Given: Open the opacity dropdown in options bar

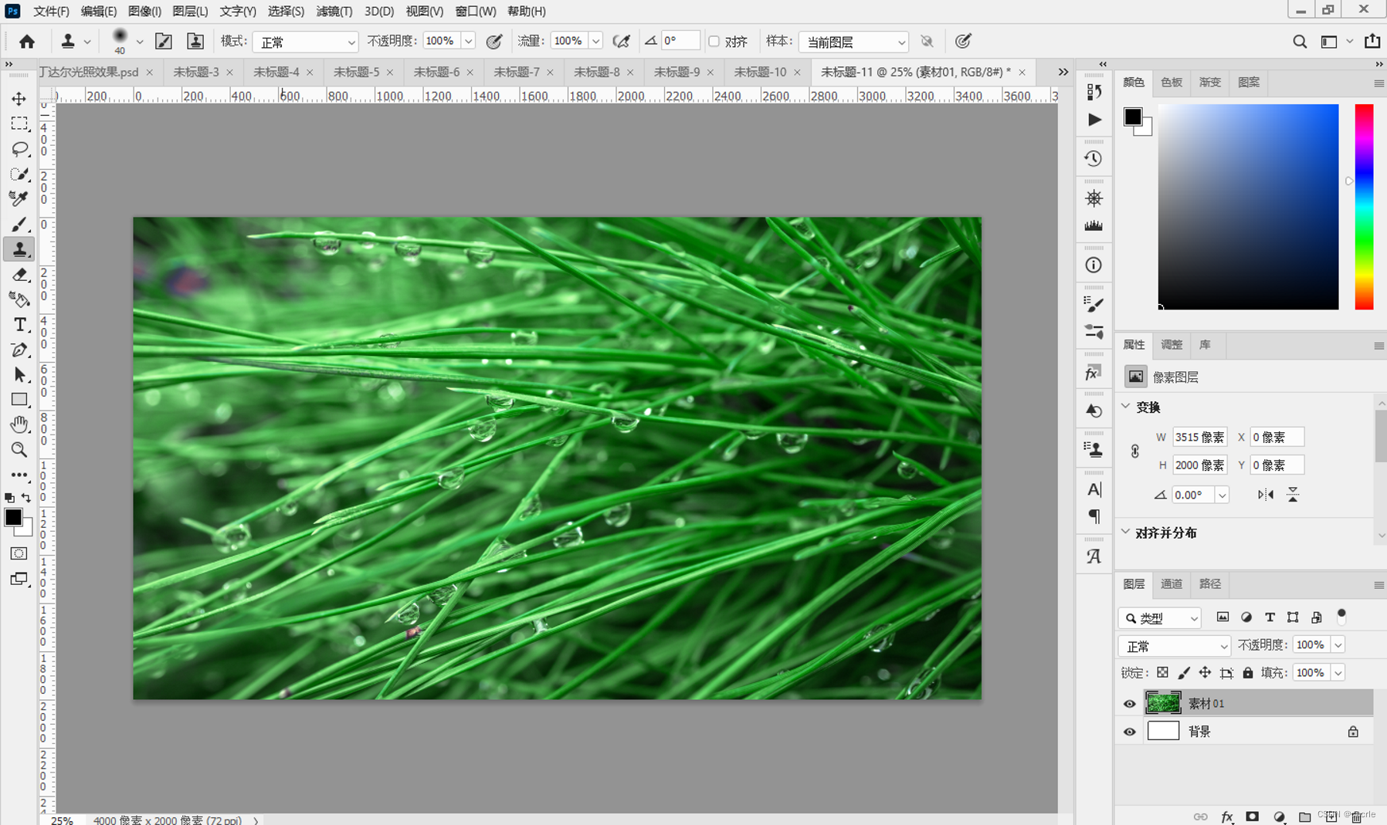Looking at the screenshot, I should coord(468,42).
